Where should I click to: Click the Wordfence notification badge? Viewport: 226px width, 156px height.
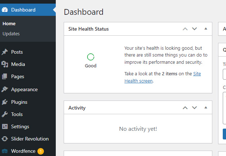point(41,151)
